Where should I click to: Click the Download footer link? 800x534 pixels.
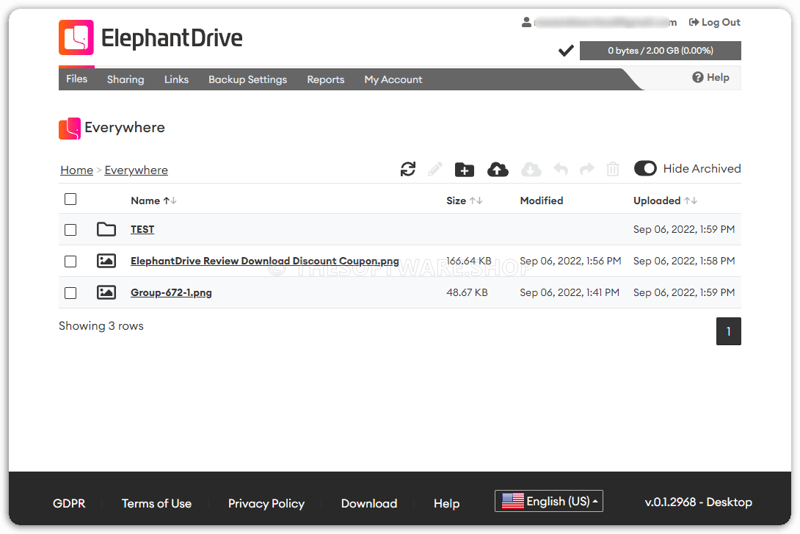(369, 503)
